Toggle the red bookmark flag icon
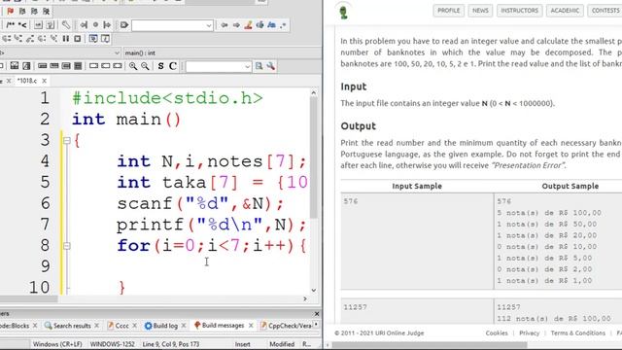Image resolution: width=622 pixels, height=350 pixels. (11, 11)
